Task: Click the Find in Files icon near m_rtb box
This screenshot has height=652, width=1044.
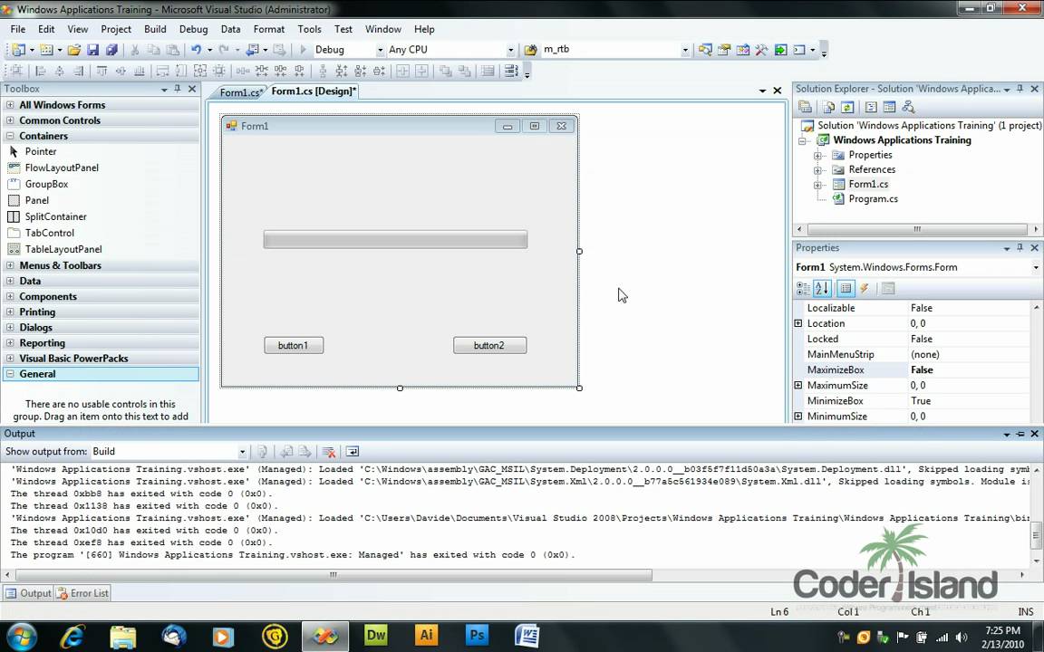Action: (531, 50)
